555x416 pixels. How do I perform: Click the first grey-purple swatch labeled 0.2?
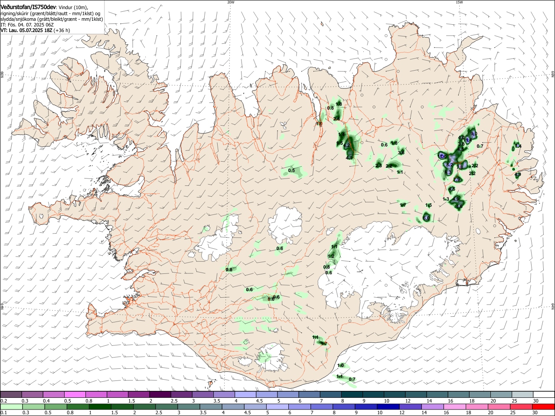coord(11,394)
